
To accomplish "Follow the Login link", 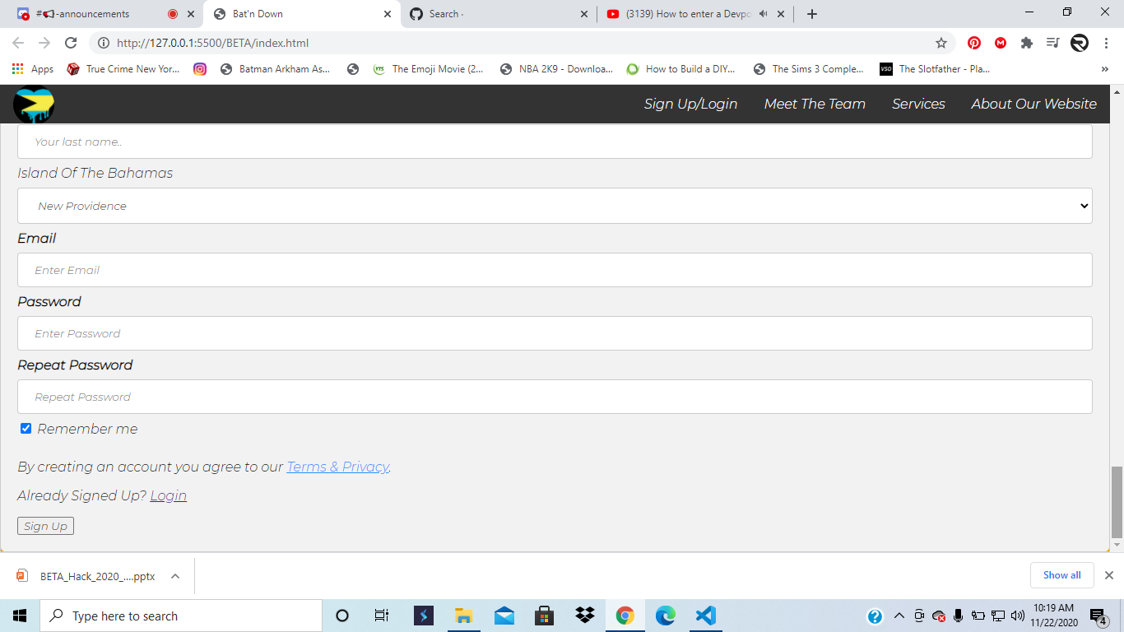I will point(168,495).
